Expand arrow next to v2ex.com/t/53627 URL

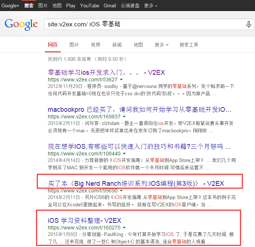[121, 80]
